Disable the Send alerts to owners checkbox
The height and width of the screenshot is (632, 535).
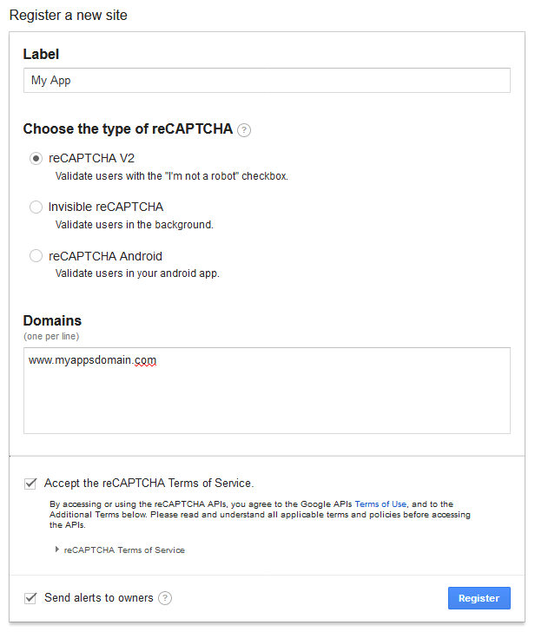pos(31,598)
